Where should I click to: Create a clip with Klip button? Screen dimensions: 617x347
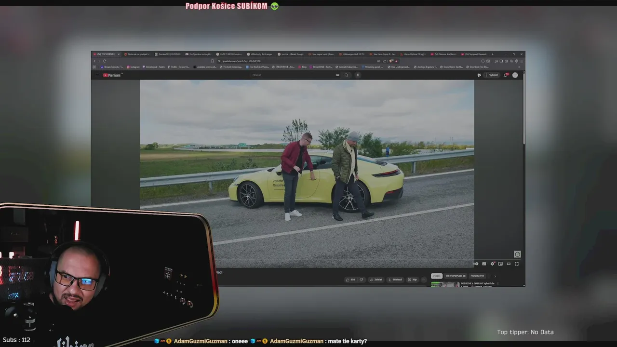[413, 280]
